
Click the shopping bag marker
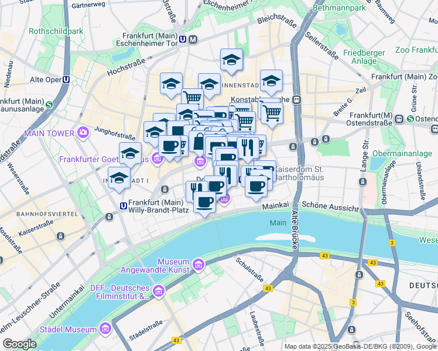pyautogui.click(x=199, y=143)
